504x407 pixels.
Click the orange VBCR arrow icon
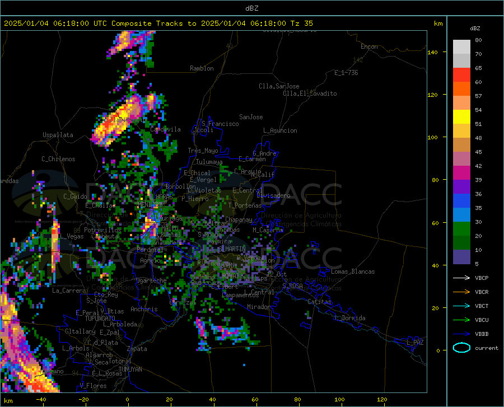coord(461,292)
